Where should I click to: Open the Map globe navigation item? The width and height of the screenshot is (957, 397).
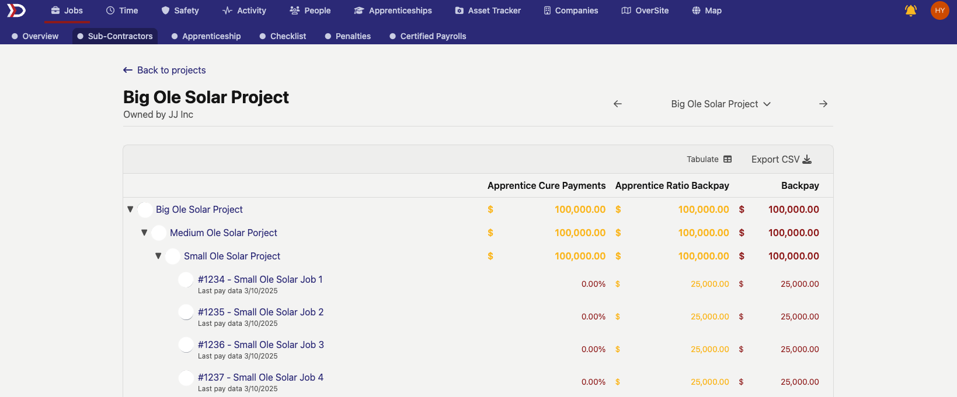pyautogui.click(x=707, y=10)
